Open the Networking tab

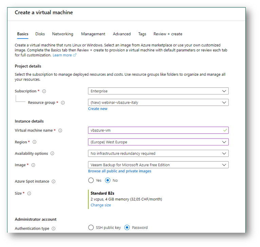(x=63, y=34)
